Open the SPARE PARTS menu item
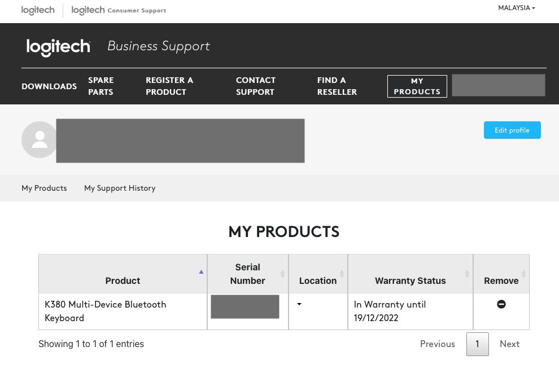This screenshot has height=386, width=559. [101, 86]
